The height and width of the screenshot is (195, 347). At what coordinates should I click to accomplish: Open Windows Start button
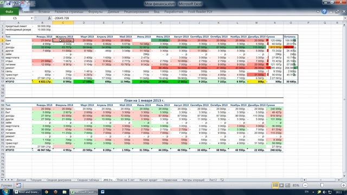pyautogui.click(x=5, y=191)
